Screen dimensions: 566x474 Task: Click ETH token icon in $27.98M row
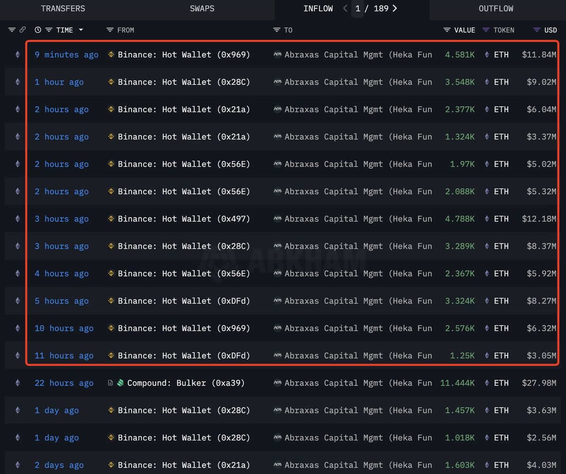487,383
